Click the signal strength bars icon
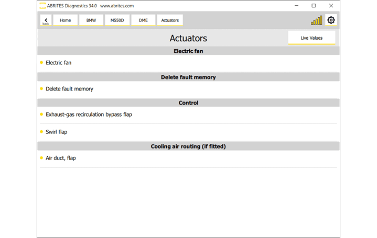This screenshot has width=377, height=238. [x=317, y=20]
